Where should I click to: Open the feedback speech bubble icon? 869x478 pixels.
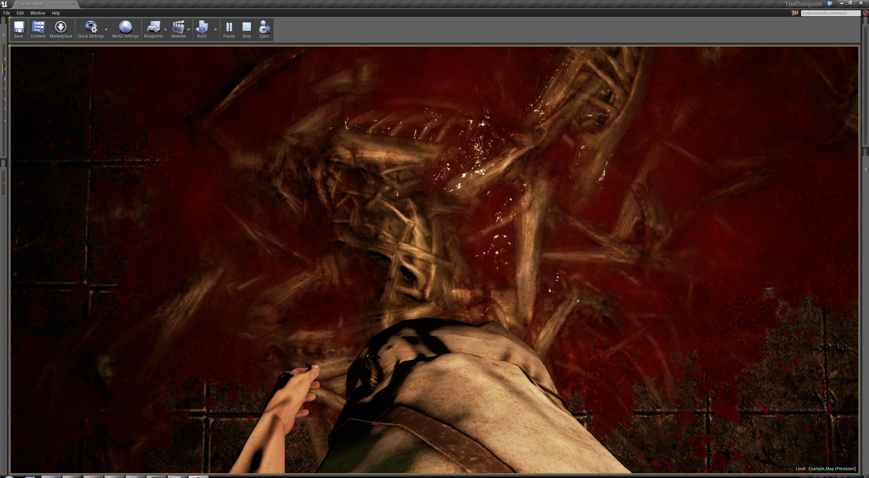pos(830,4)
